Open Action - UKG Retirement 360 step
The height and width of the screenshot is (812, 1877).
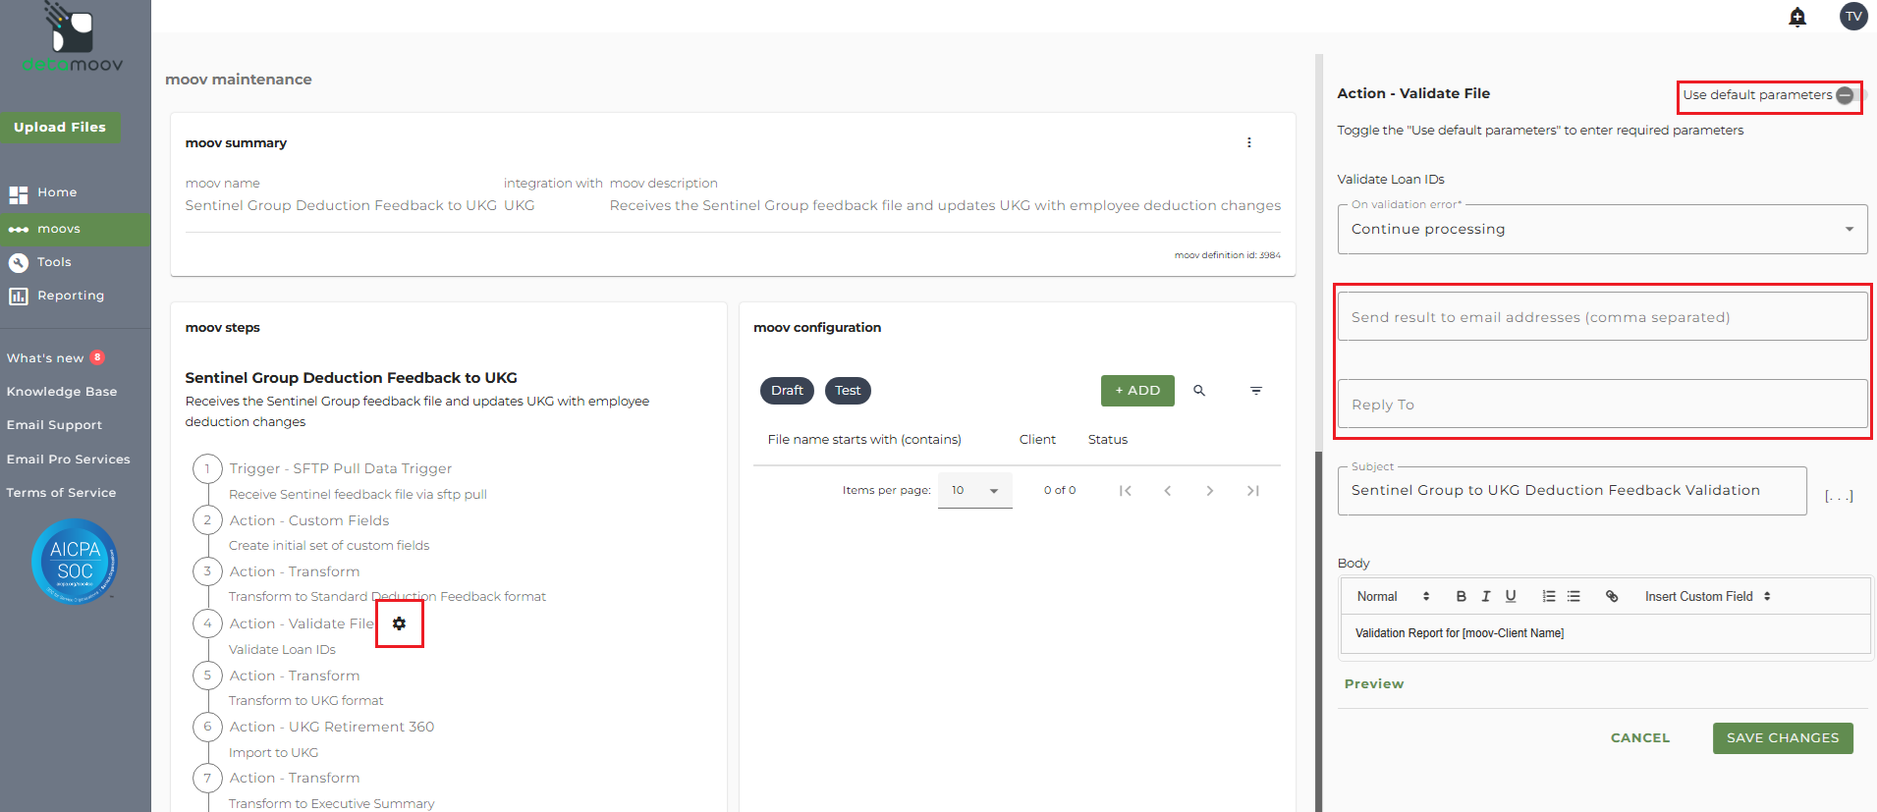click(x=332, y=727)
